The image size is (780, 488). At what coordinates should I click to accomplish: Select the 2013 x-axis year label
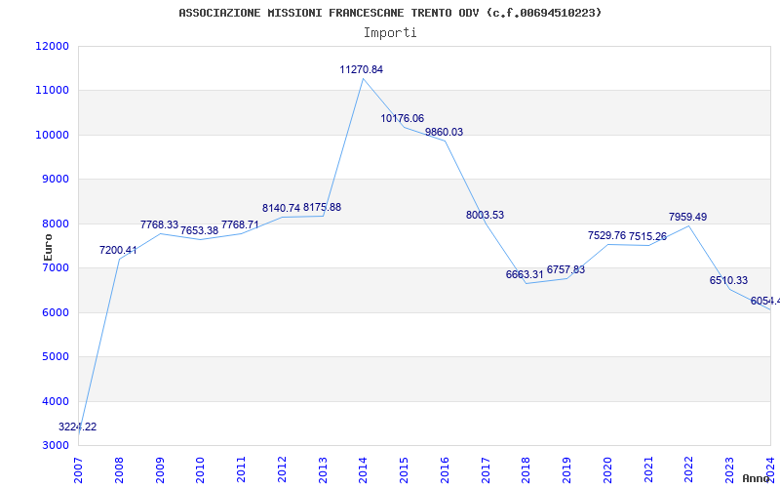coord(323,469)
